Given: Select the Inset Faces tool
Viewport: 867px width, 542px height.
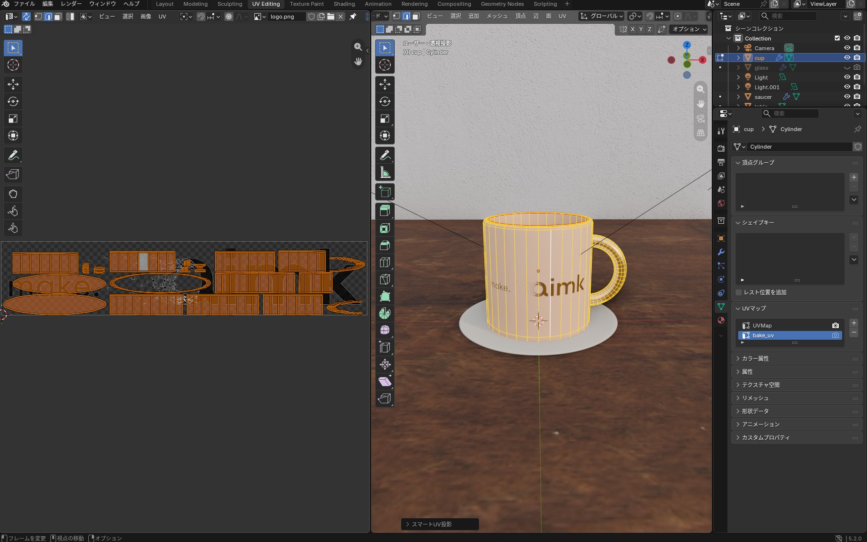Looking at the screenshot, I should (385, 228).
